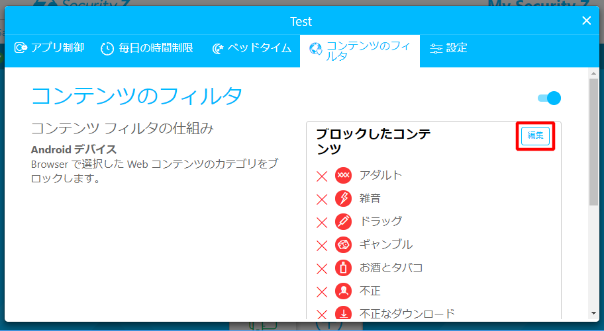
Task: Toggle the コンテンツのフィルタ switch off
Action: (549, 98)
